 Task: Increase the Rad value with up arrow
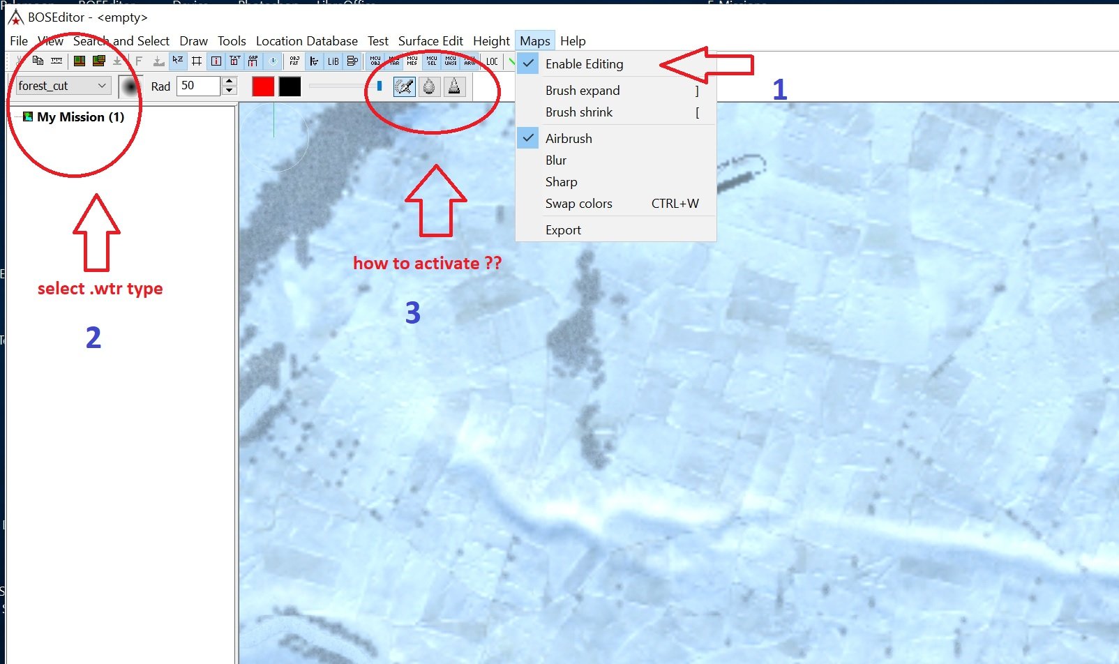[x=230, y=81]
